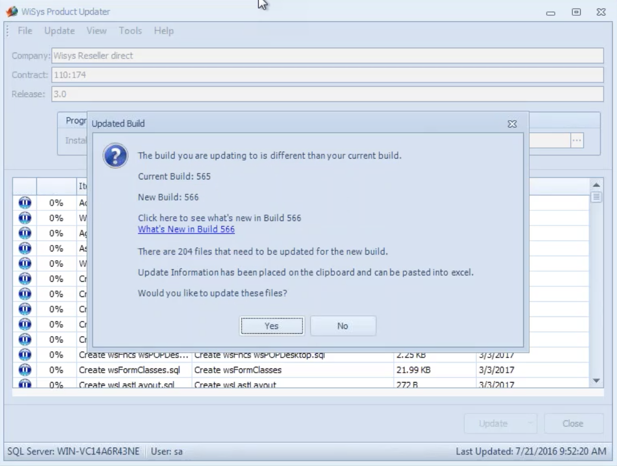Click the status icon in the first list row

point(25,203)
